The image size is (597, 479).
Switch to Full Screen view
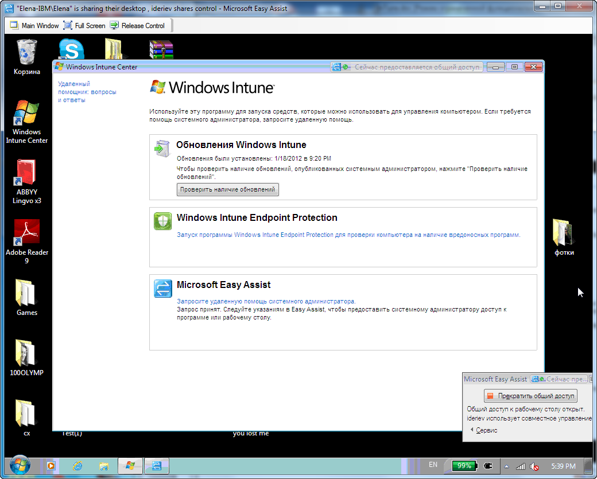[84, 25]
